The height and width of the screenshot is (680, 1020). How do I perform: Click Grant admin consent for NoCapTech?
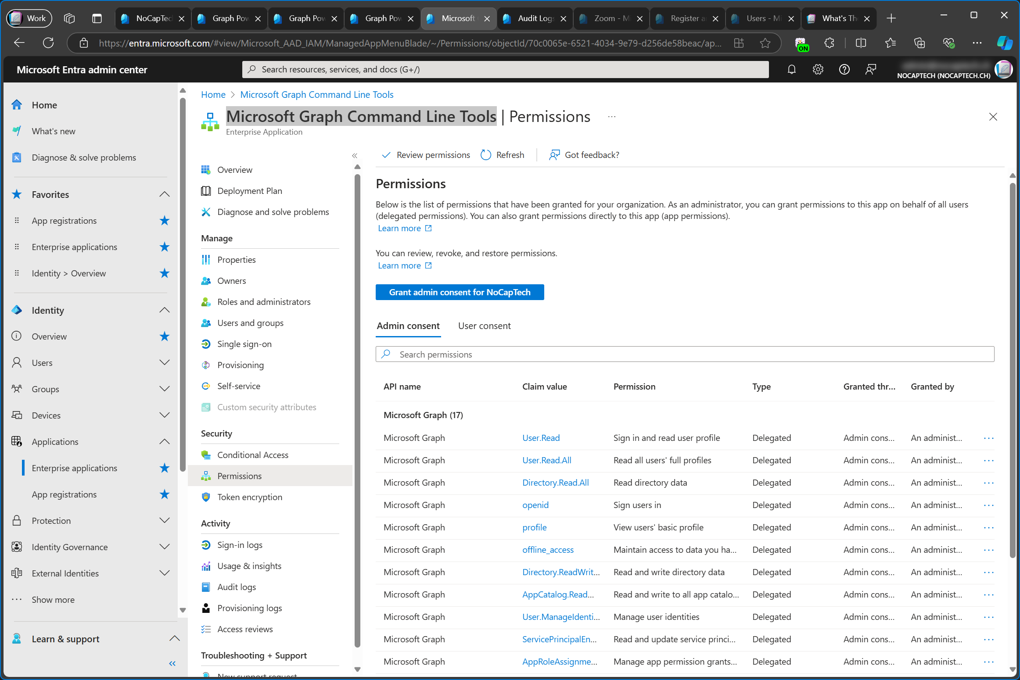point(460,292)
